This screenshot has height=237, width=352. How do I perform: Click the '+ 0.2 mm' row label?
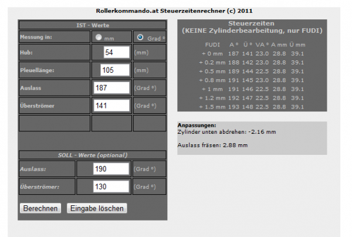click(212, 63)
